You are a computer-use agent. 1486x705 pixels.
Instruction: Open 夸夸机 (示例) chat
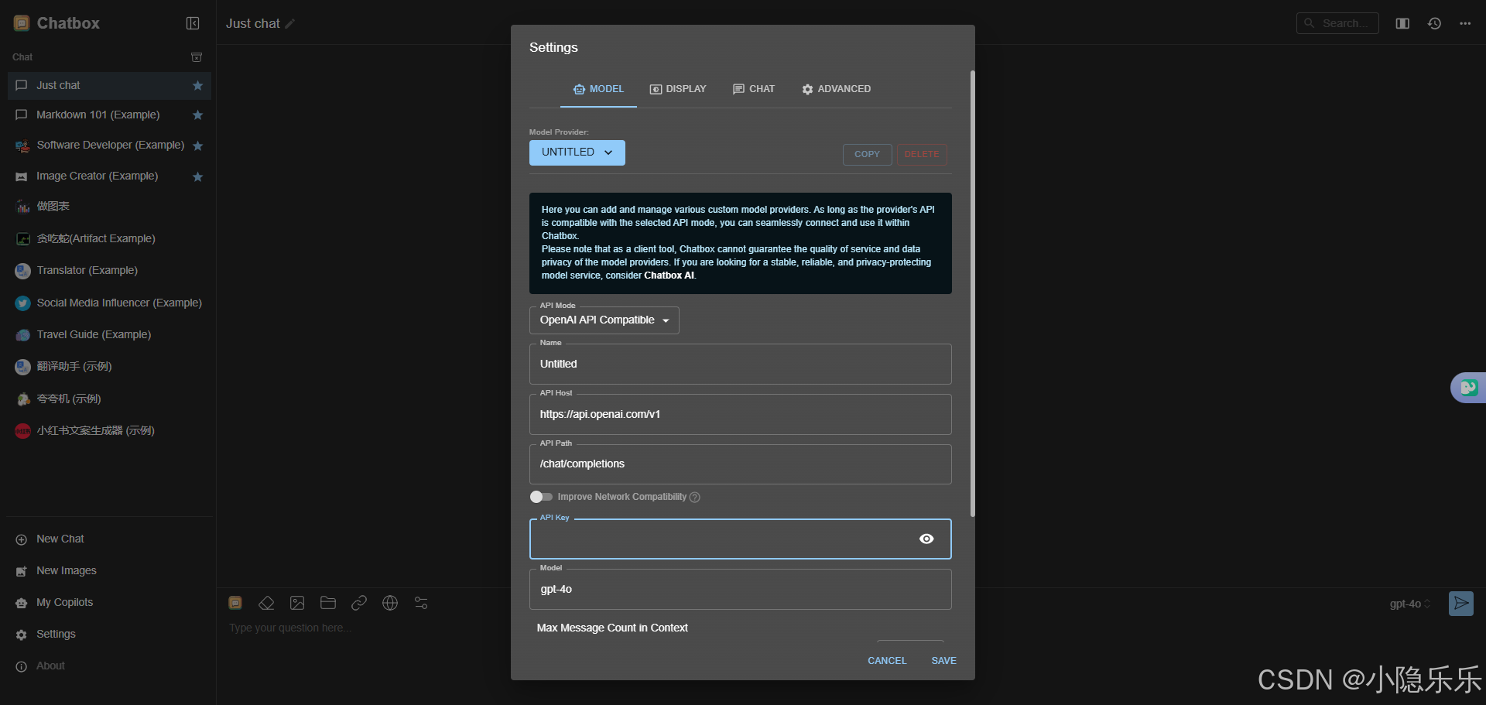pyautogui.click(x=108, y=399)
